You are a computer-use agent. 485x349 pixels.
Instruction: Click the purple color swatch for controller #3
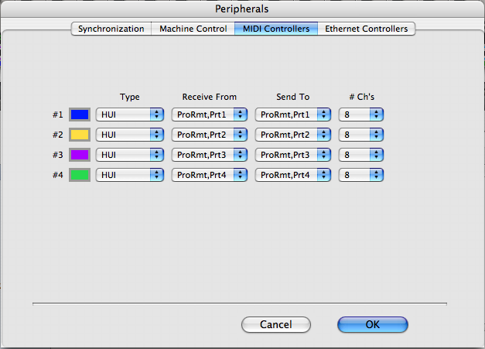[x=80, y=155]
